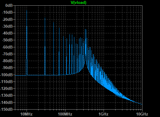Image resolution: width=160 pixels, height=117 pixels.
Task: Click the -50dB vertical axis label
Action: click(x=7, y=40)
